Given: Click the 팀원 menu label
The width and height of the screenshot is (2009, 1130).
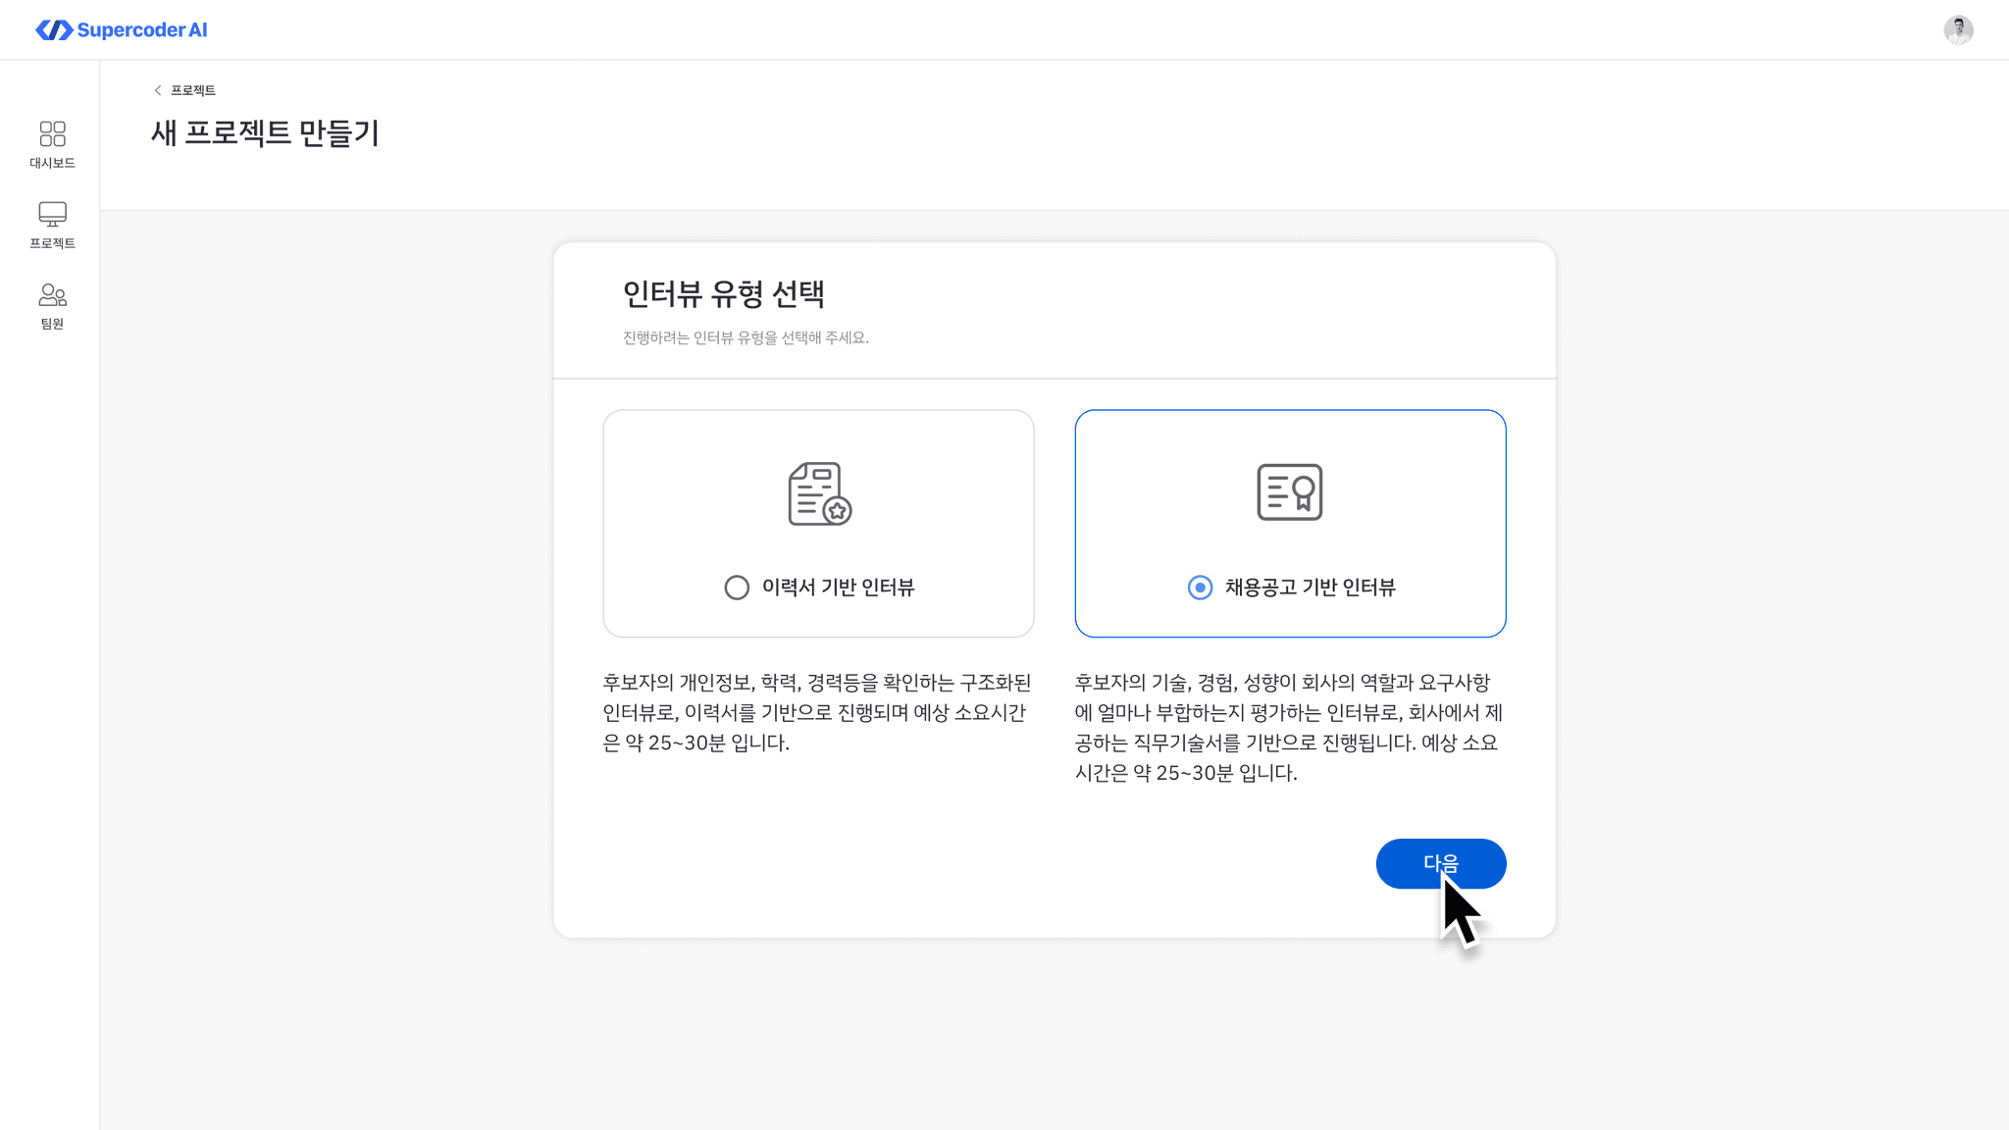Looking at the screenshot, I should [x=52, y=324].
